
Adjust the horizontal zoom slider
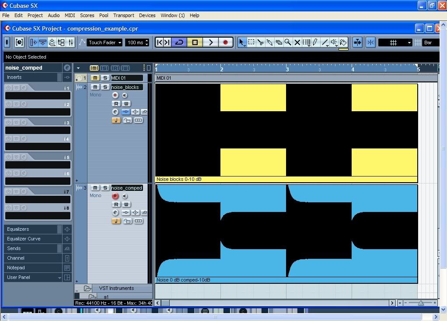tap(420, 303)
